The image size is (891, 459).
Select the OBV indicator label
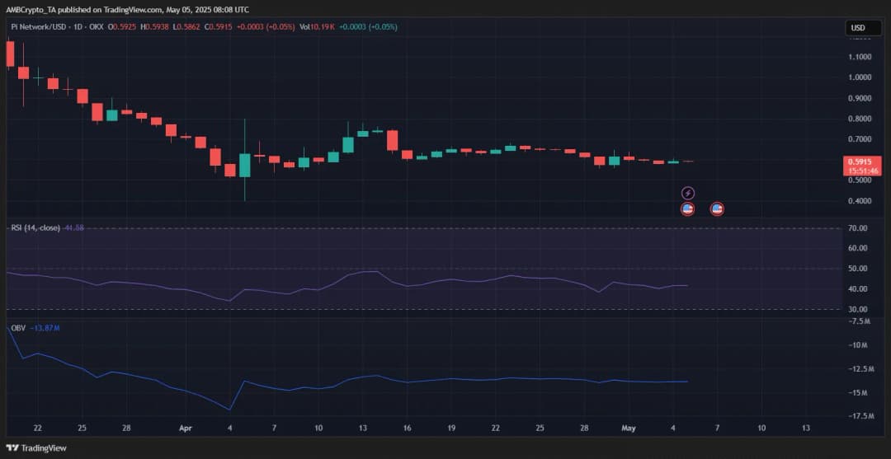[17, 328]
